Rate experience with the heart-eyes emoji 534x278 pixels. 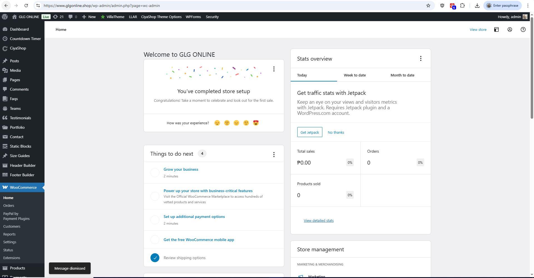(256, 123)
